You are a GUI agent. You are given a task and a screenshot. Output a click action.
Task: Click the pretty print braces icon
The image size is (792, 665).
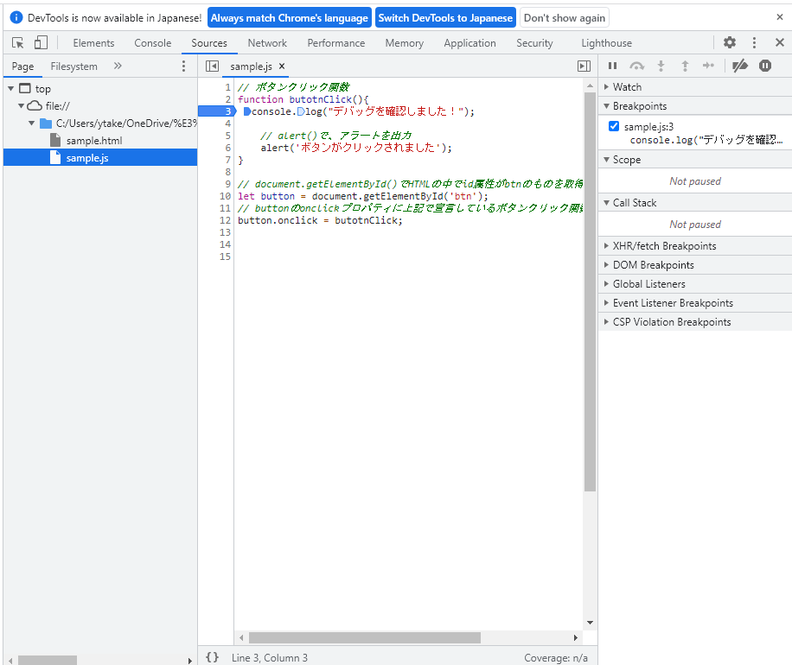212,657
